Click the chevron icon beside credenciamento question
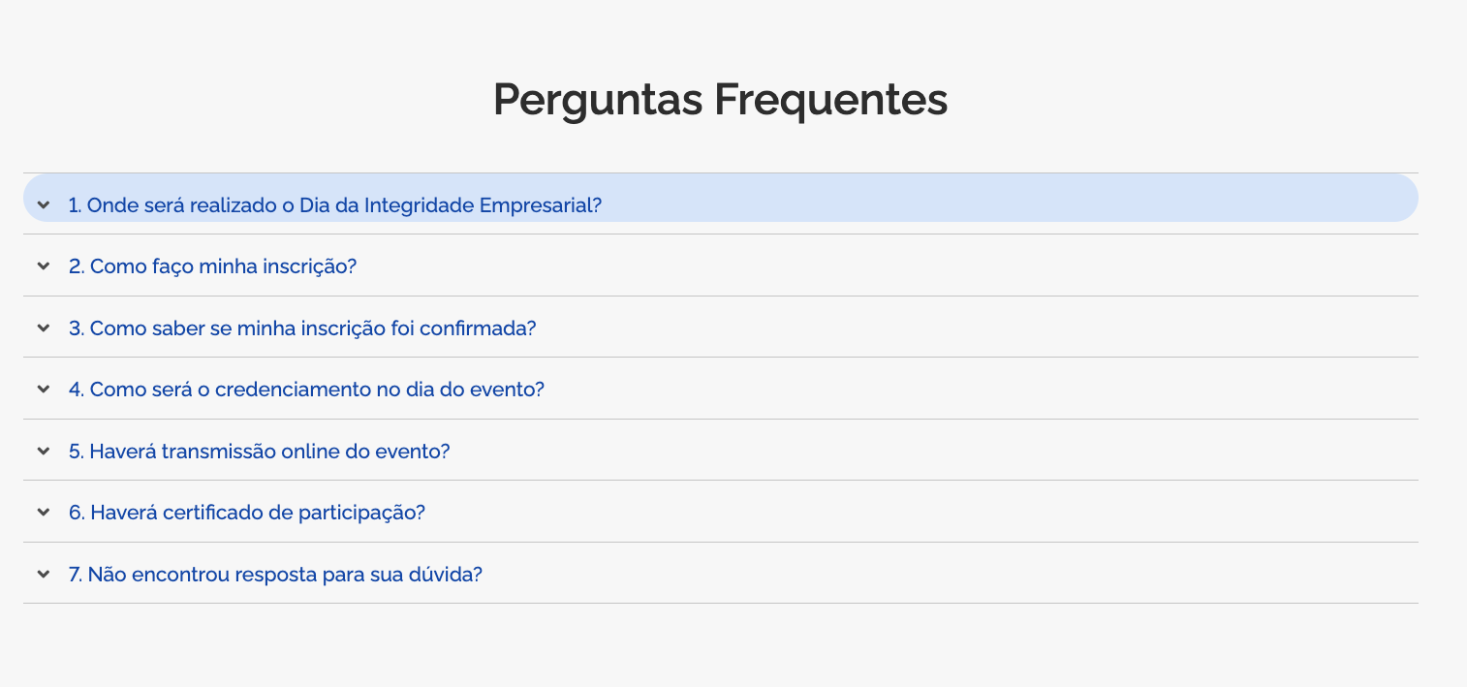Image resolution: width=1467 pixels, height=687 pixels. [x=44, y=389]
